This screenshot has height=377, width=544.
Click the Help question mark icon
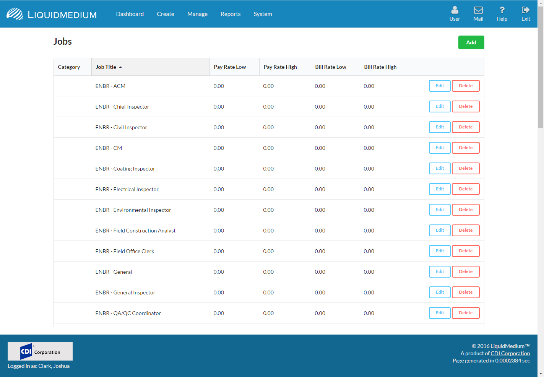click(x=502, y=10)
